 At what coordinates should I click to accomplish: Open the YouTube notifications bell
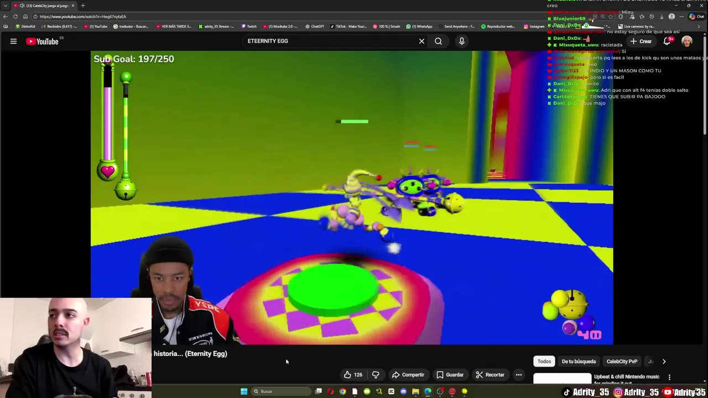[668, 41]
